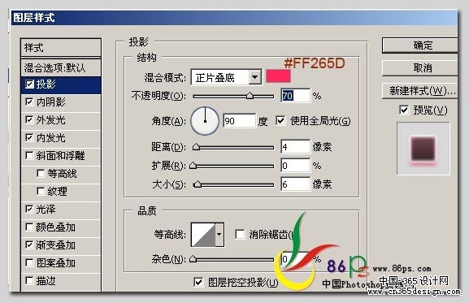Enable the 斜面和浮雕 checkbox
The image size is (469, 303).
(29, 156)
